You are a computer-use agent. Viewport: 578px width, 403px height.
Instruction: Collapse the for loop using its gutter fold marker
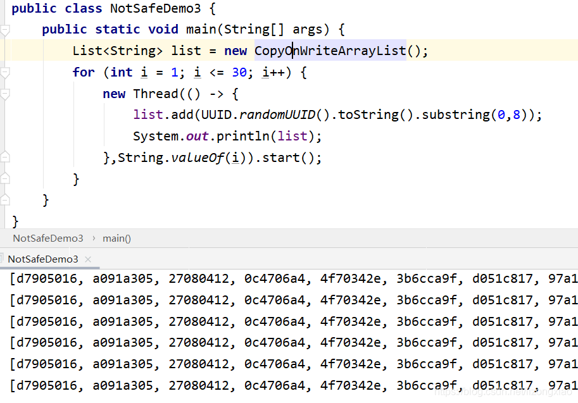pyautogui.click(x=4, y=73)
